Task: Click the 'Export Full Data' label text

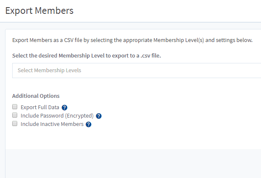Action: pyautogui.click(x=40, y=107)
